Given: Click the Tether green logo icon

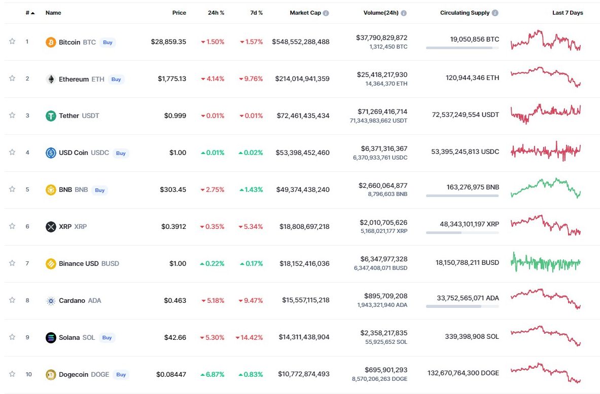Looking at the screenshot, I should pyautogui.click(x=51, y=116).
